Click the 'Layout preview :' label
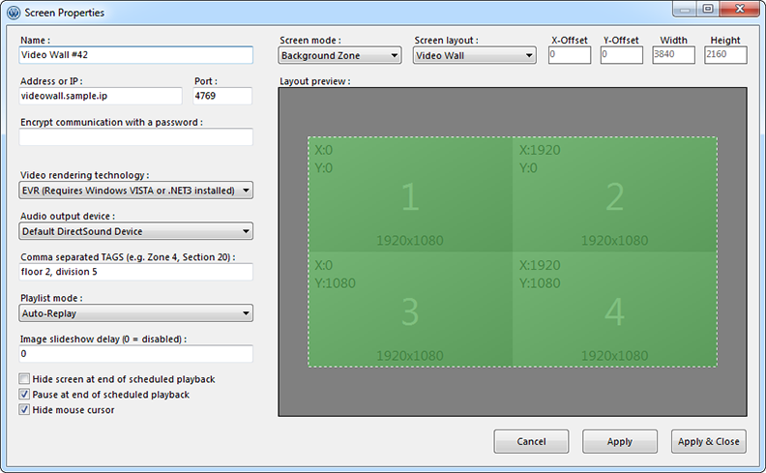This screenshot has width=766, height=473. pyautogui.click(x=315, y=81)
